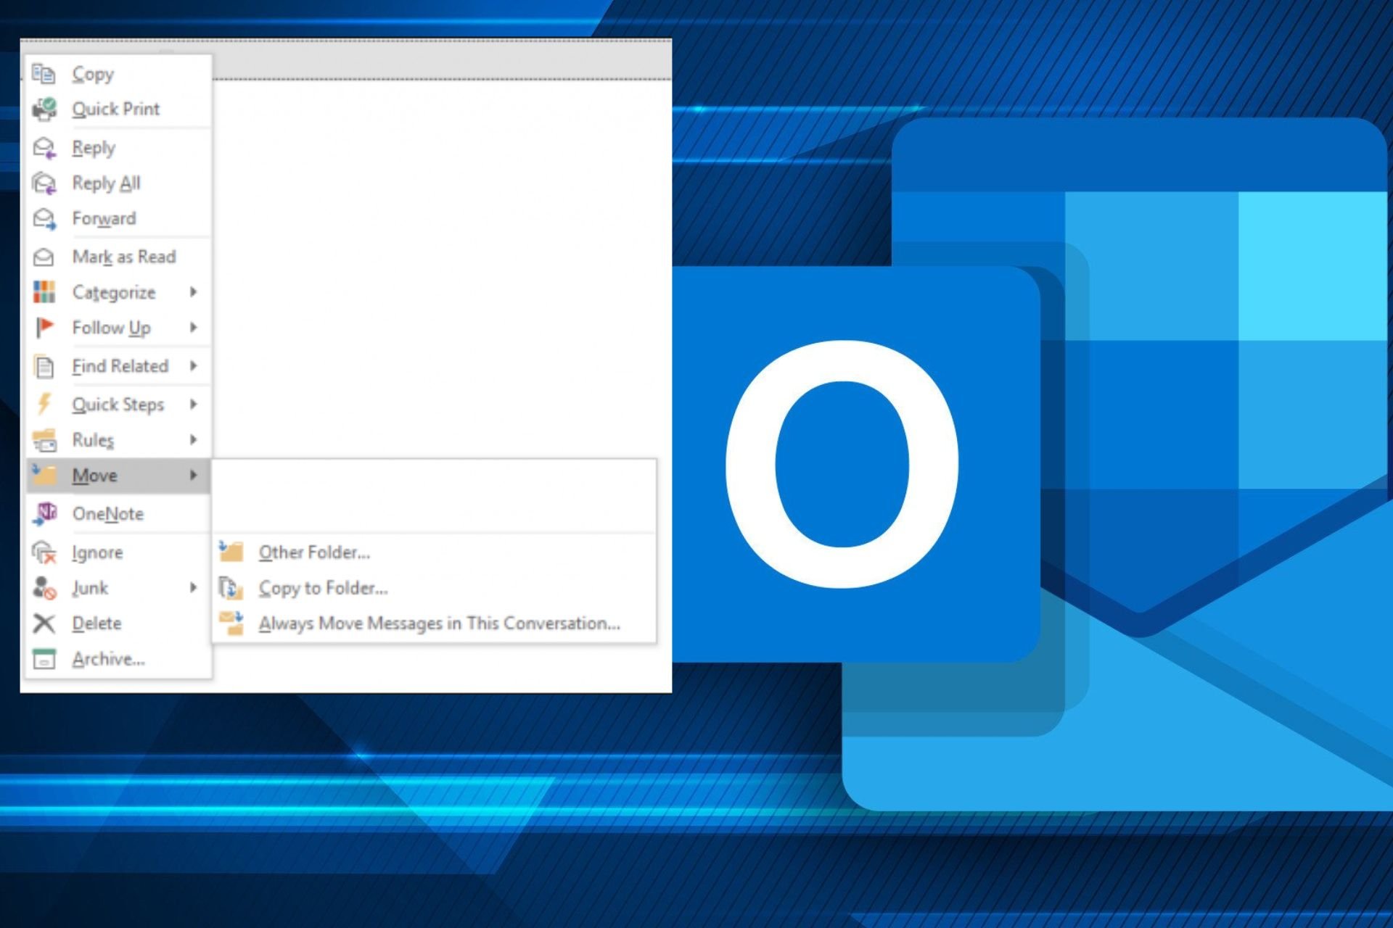Choose Ignore in the context menu
This screenshot has width=1393, height=928.
118,552
